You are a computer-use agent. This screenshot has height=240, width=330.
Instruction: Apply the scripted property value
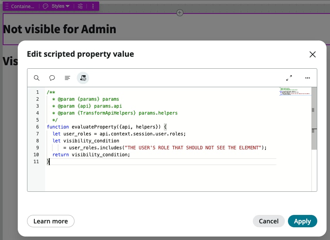tap(303, 221)
